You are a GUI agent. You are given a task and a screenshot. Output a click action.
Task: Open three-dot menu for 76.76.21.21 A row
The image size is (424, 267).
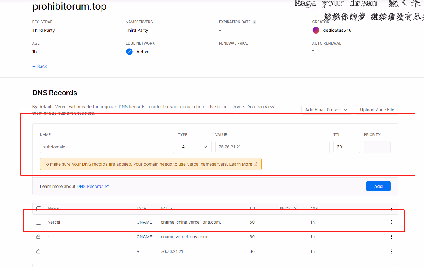[x=391, y=251]
